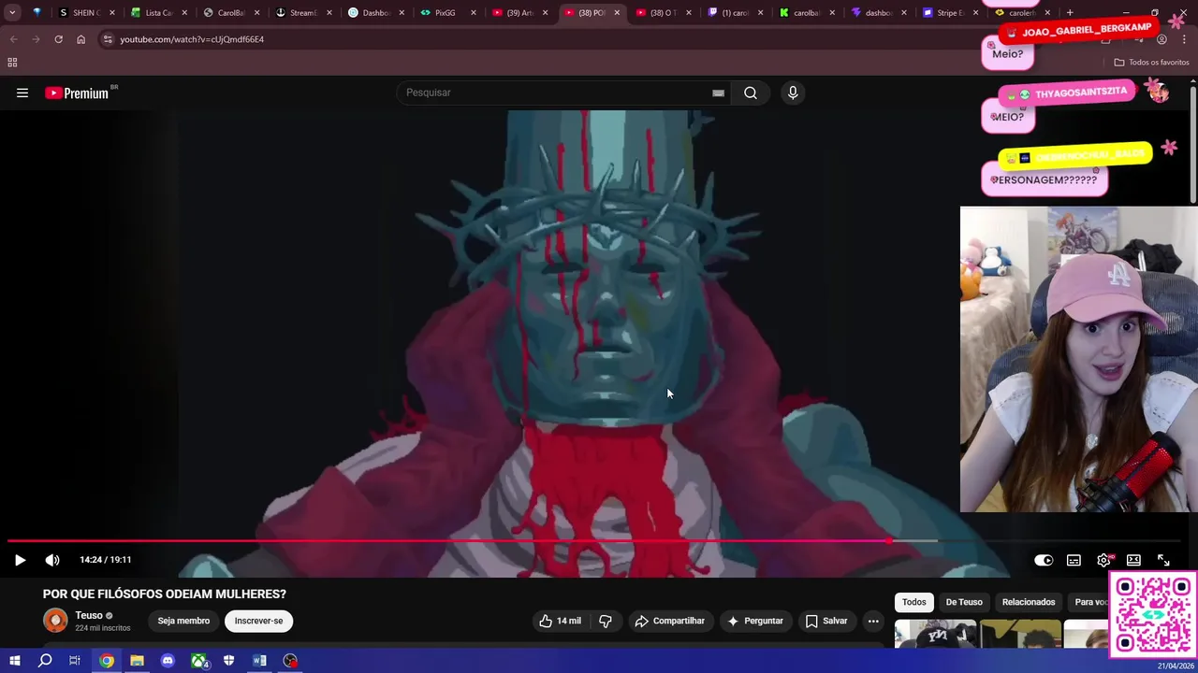Screen dimensions: 1198x673
Task: Select the Relacionados filter chip
Action: tap(1029, 602)
